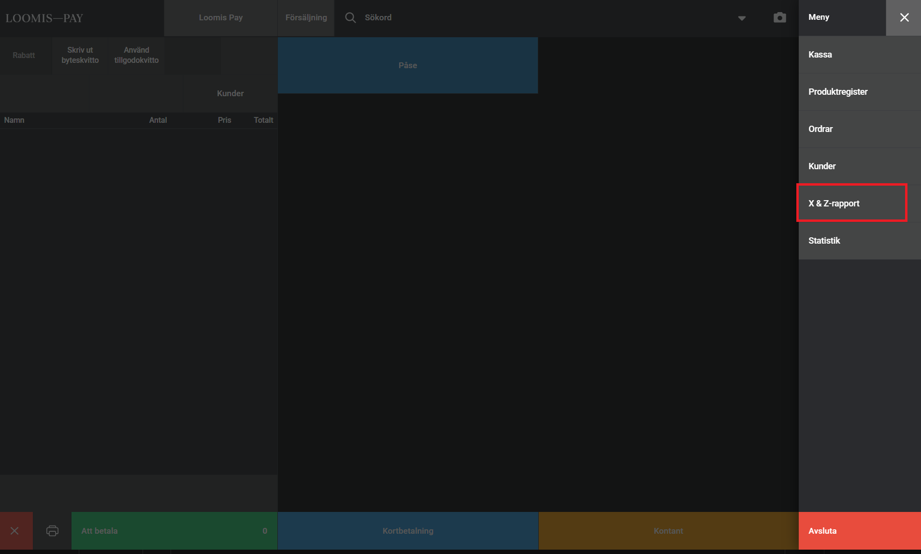
Task: Expand the dropdown arrow in search bar
Action: pos(742,18)
